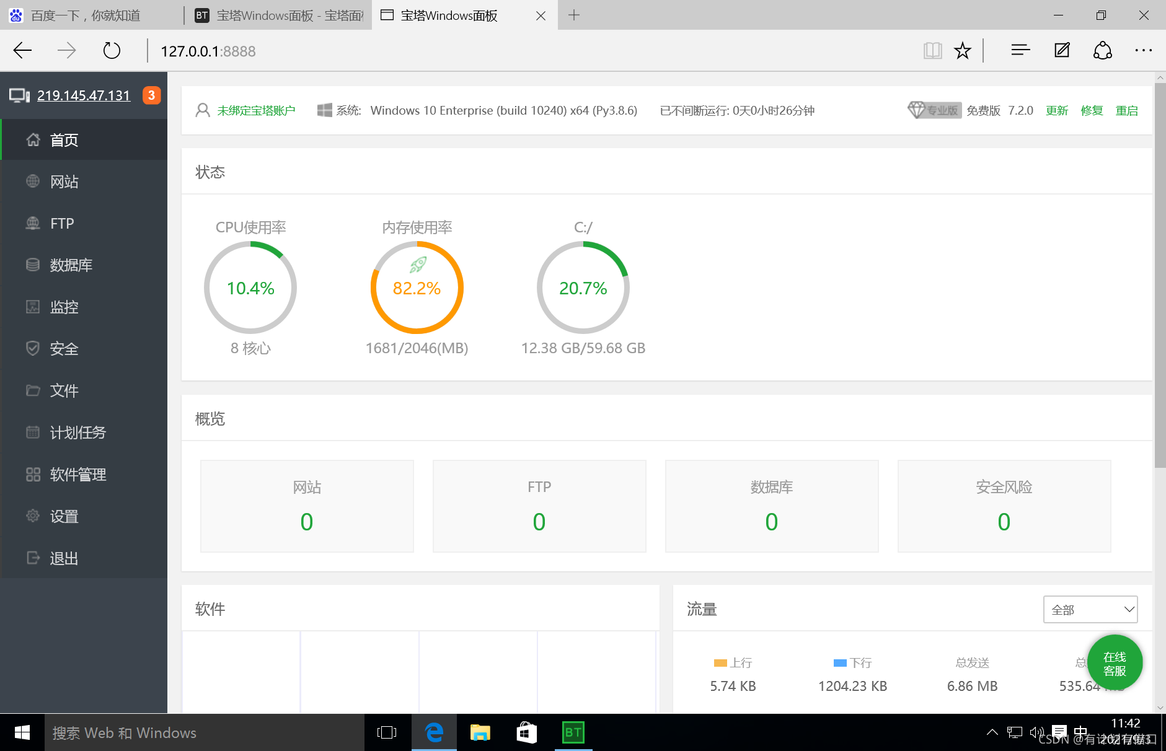Click the logout icon beside 退出
Viewport: 1166px width, 751px height.
click(33, 558)
